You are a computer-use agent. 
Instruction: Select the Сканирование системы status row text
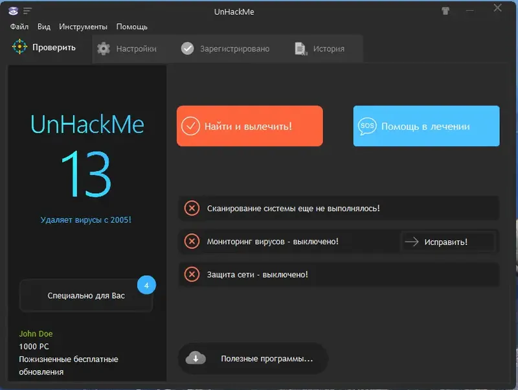tap(293, 209)
